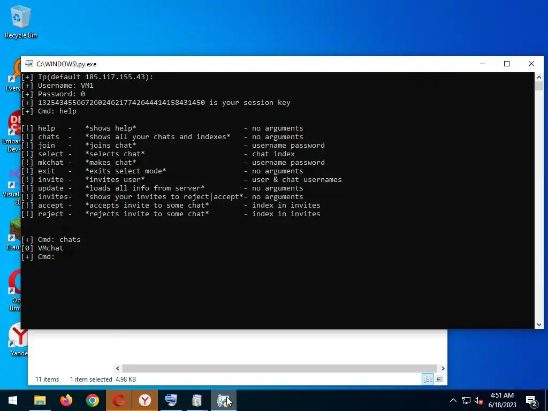The height and width of the screenshot is (411, 548).
Task: Switch Explorer to large icons view
Action: pos(439,379)
